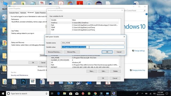Viewport: 171px width, 96px height.
Task: Open the Computer Name tab
Action: point(14,13)
